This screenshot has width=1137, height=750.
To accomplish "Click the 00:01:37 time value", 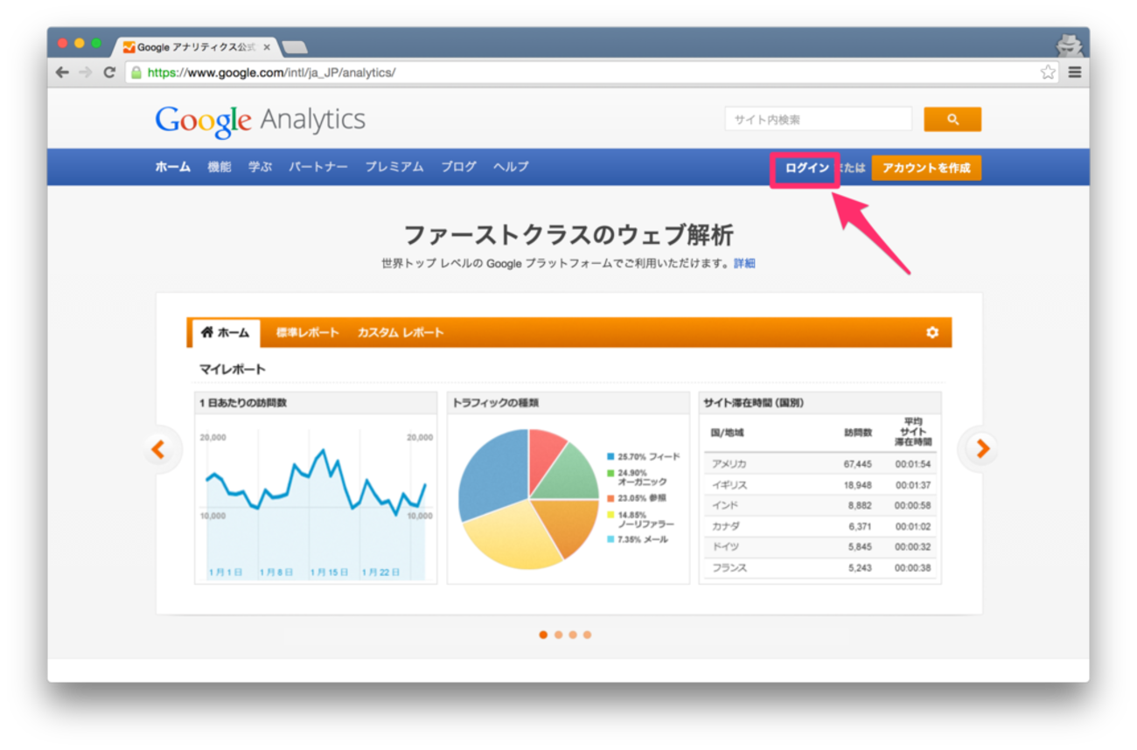I will pyautogui.click(x=913, y=485).
